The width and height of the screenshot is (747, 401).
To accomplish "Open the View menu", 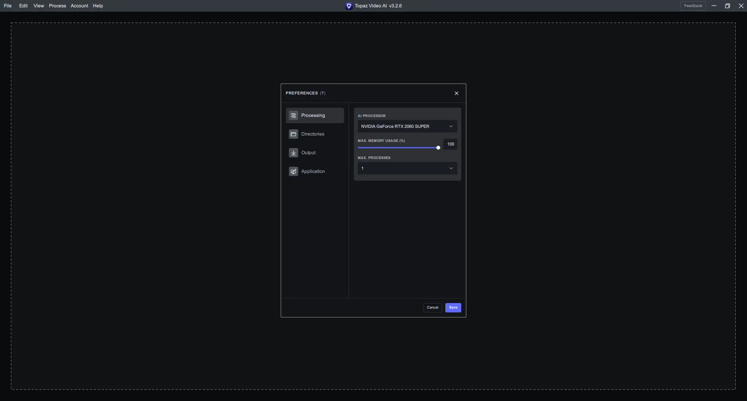I will [39, 6].
